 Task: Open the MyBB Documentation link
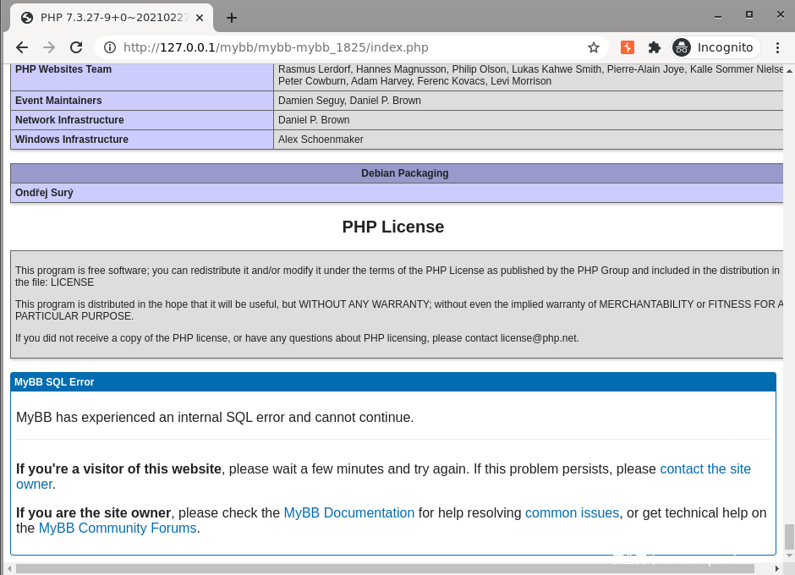(x=348, y=512)
